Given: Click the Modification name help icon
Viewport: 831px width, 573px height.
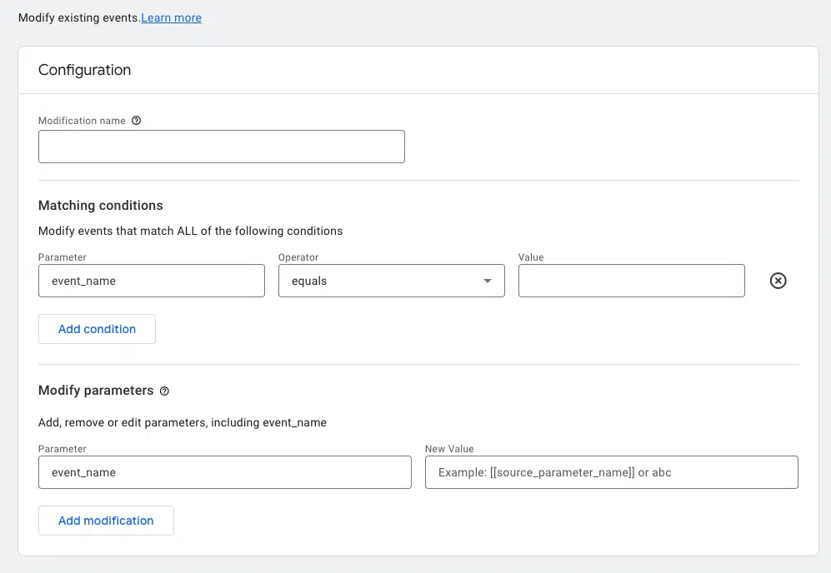Looking at the screenshot, I should tap(137, 121).
